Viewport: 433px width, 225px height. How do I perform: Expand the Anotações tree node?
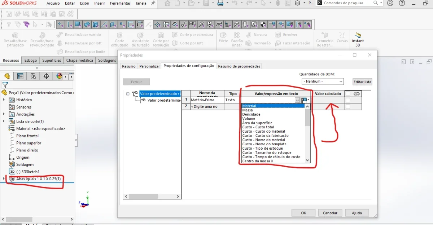4,114
